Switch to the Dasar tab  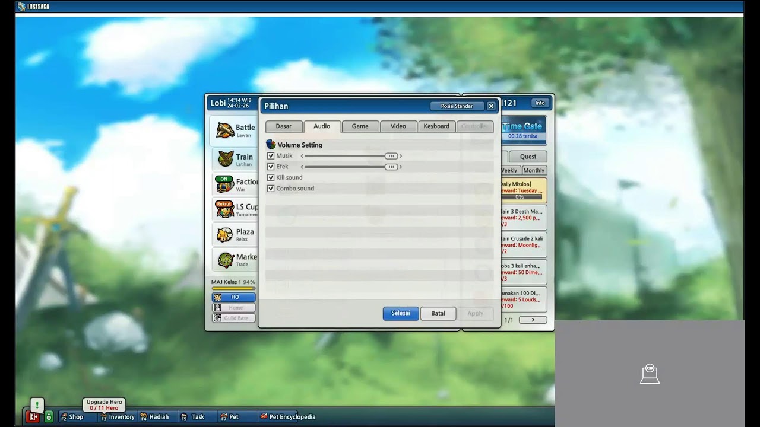click(x=283, y=126)
